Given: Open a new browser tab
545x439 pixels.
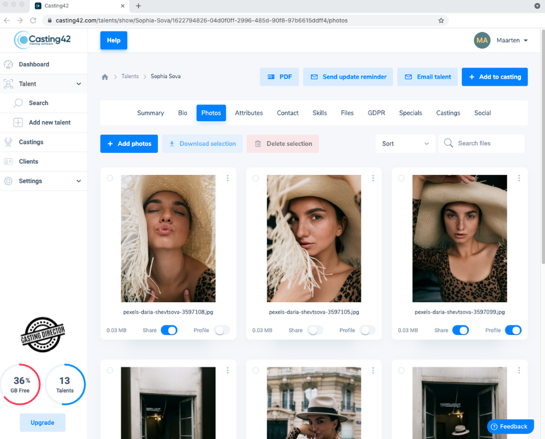Looking at the screenshot, I should tap(138, 6).
